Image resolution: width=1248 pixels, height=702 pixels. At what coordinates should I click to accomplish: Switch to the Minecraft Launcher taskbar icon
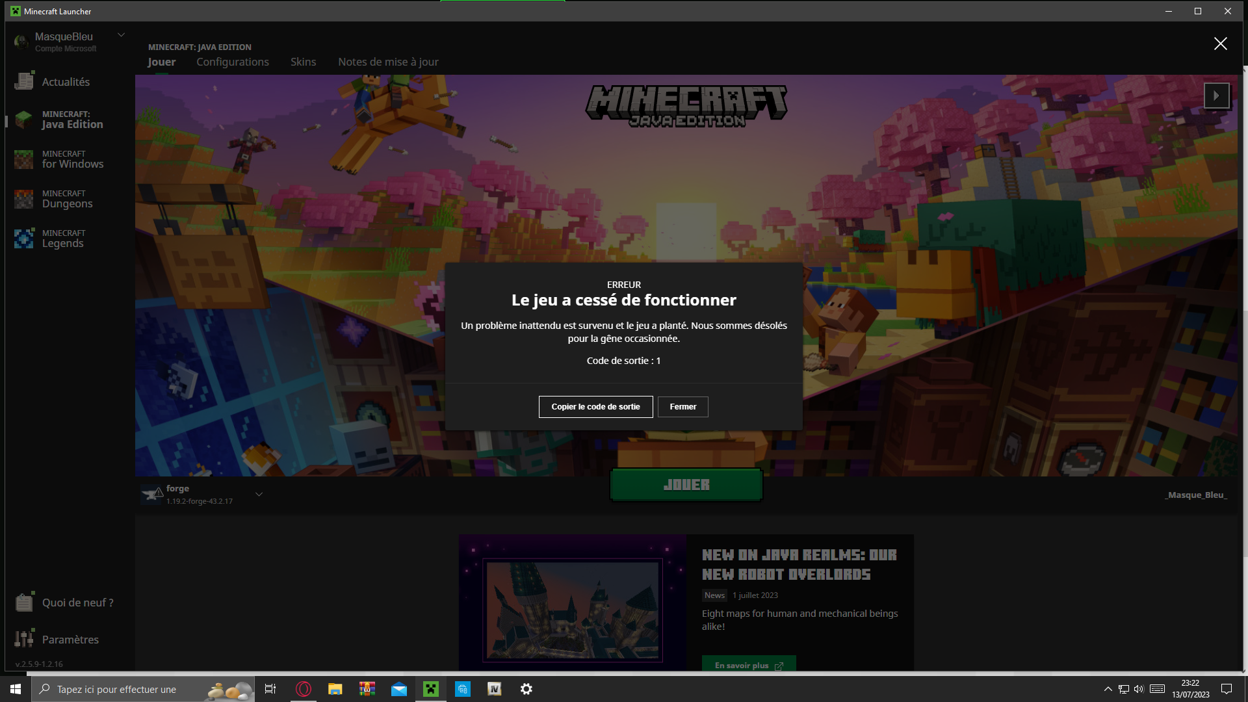431,689
